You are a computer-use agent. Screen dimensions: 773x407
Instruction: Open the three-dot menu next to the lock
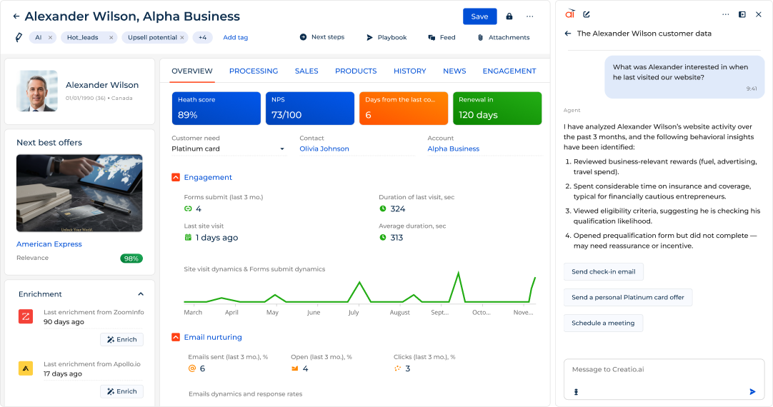[529, 16]
